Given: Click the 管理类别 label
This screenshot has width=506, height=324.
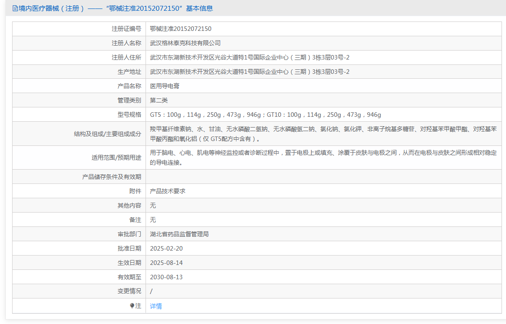Looking at the screenshot, I should (x=129, y=100).
